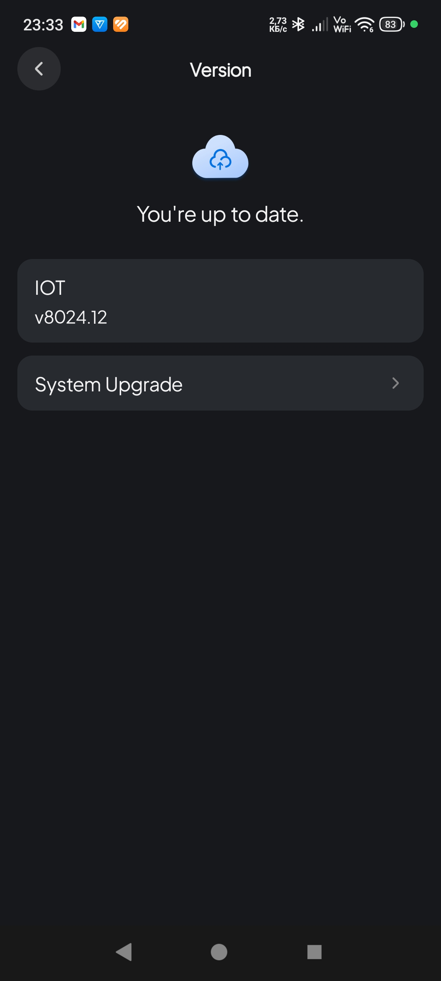
Task: Expand System Upgrade with the chevron arrow
Action: 395,383
